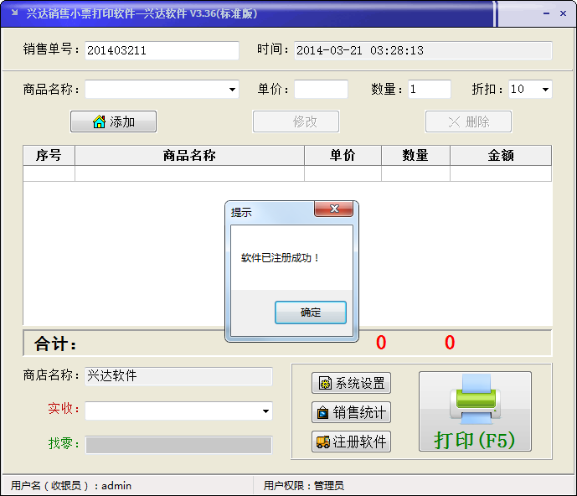Viewport: 577px width, 496px height.
Task: Click the 序号 column header
Action: pos(49,156)
